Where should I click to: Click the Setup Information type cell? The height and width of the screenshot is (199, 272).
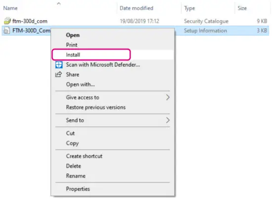[205, 31]
